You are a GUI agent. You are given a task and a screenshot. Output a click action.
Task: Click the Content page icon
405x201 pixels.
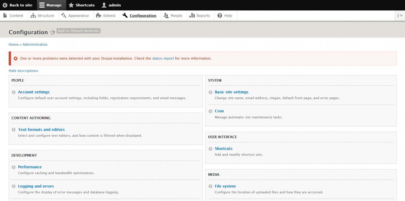(5, 16)
